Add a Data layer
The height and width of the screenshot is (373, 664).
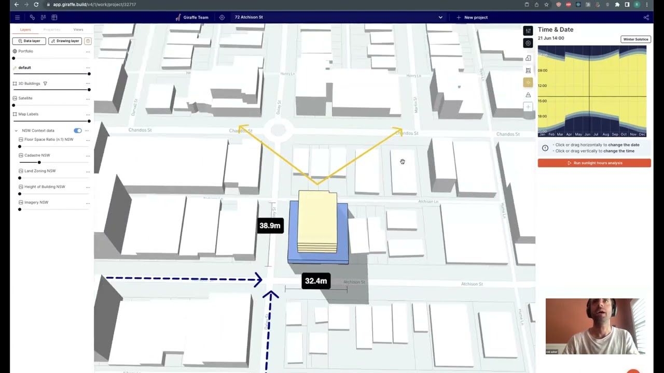pos(29,41)
